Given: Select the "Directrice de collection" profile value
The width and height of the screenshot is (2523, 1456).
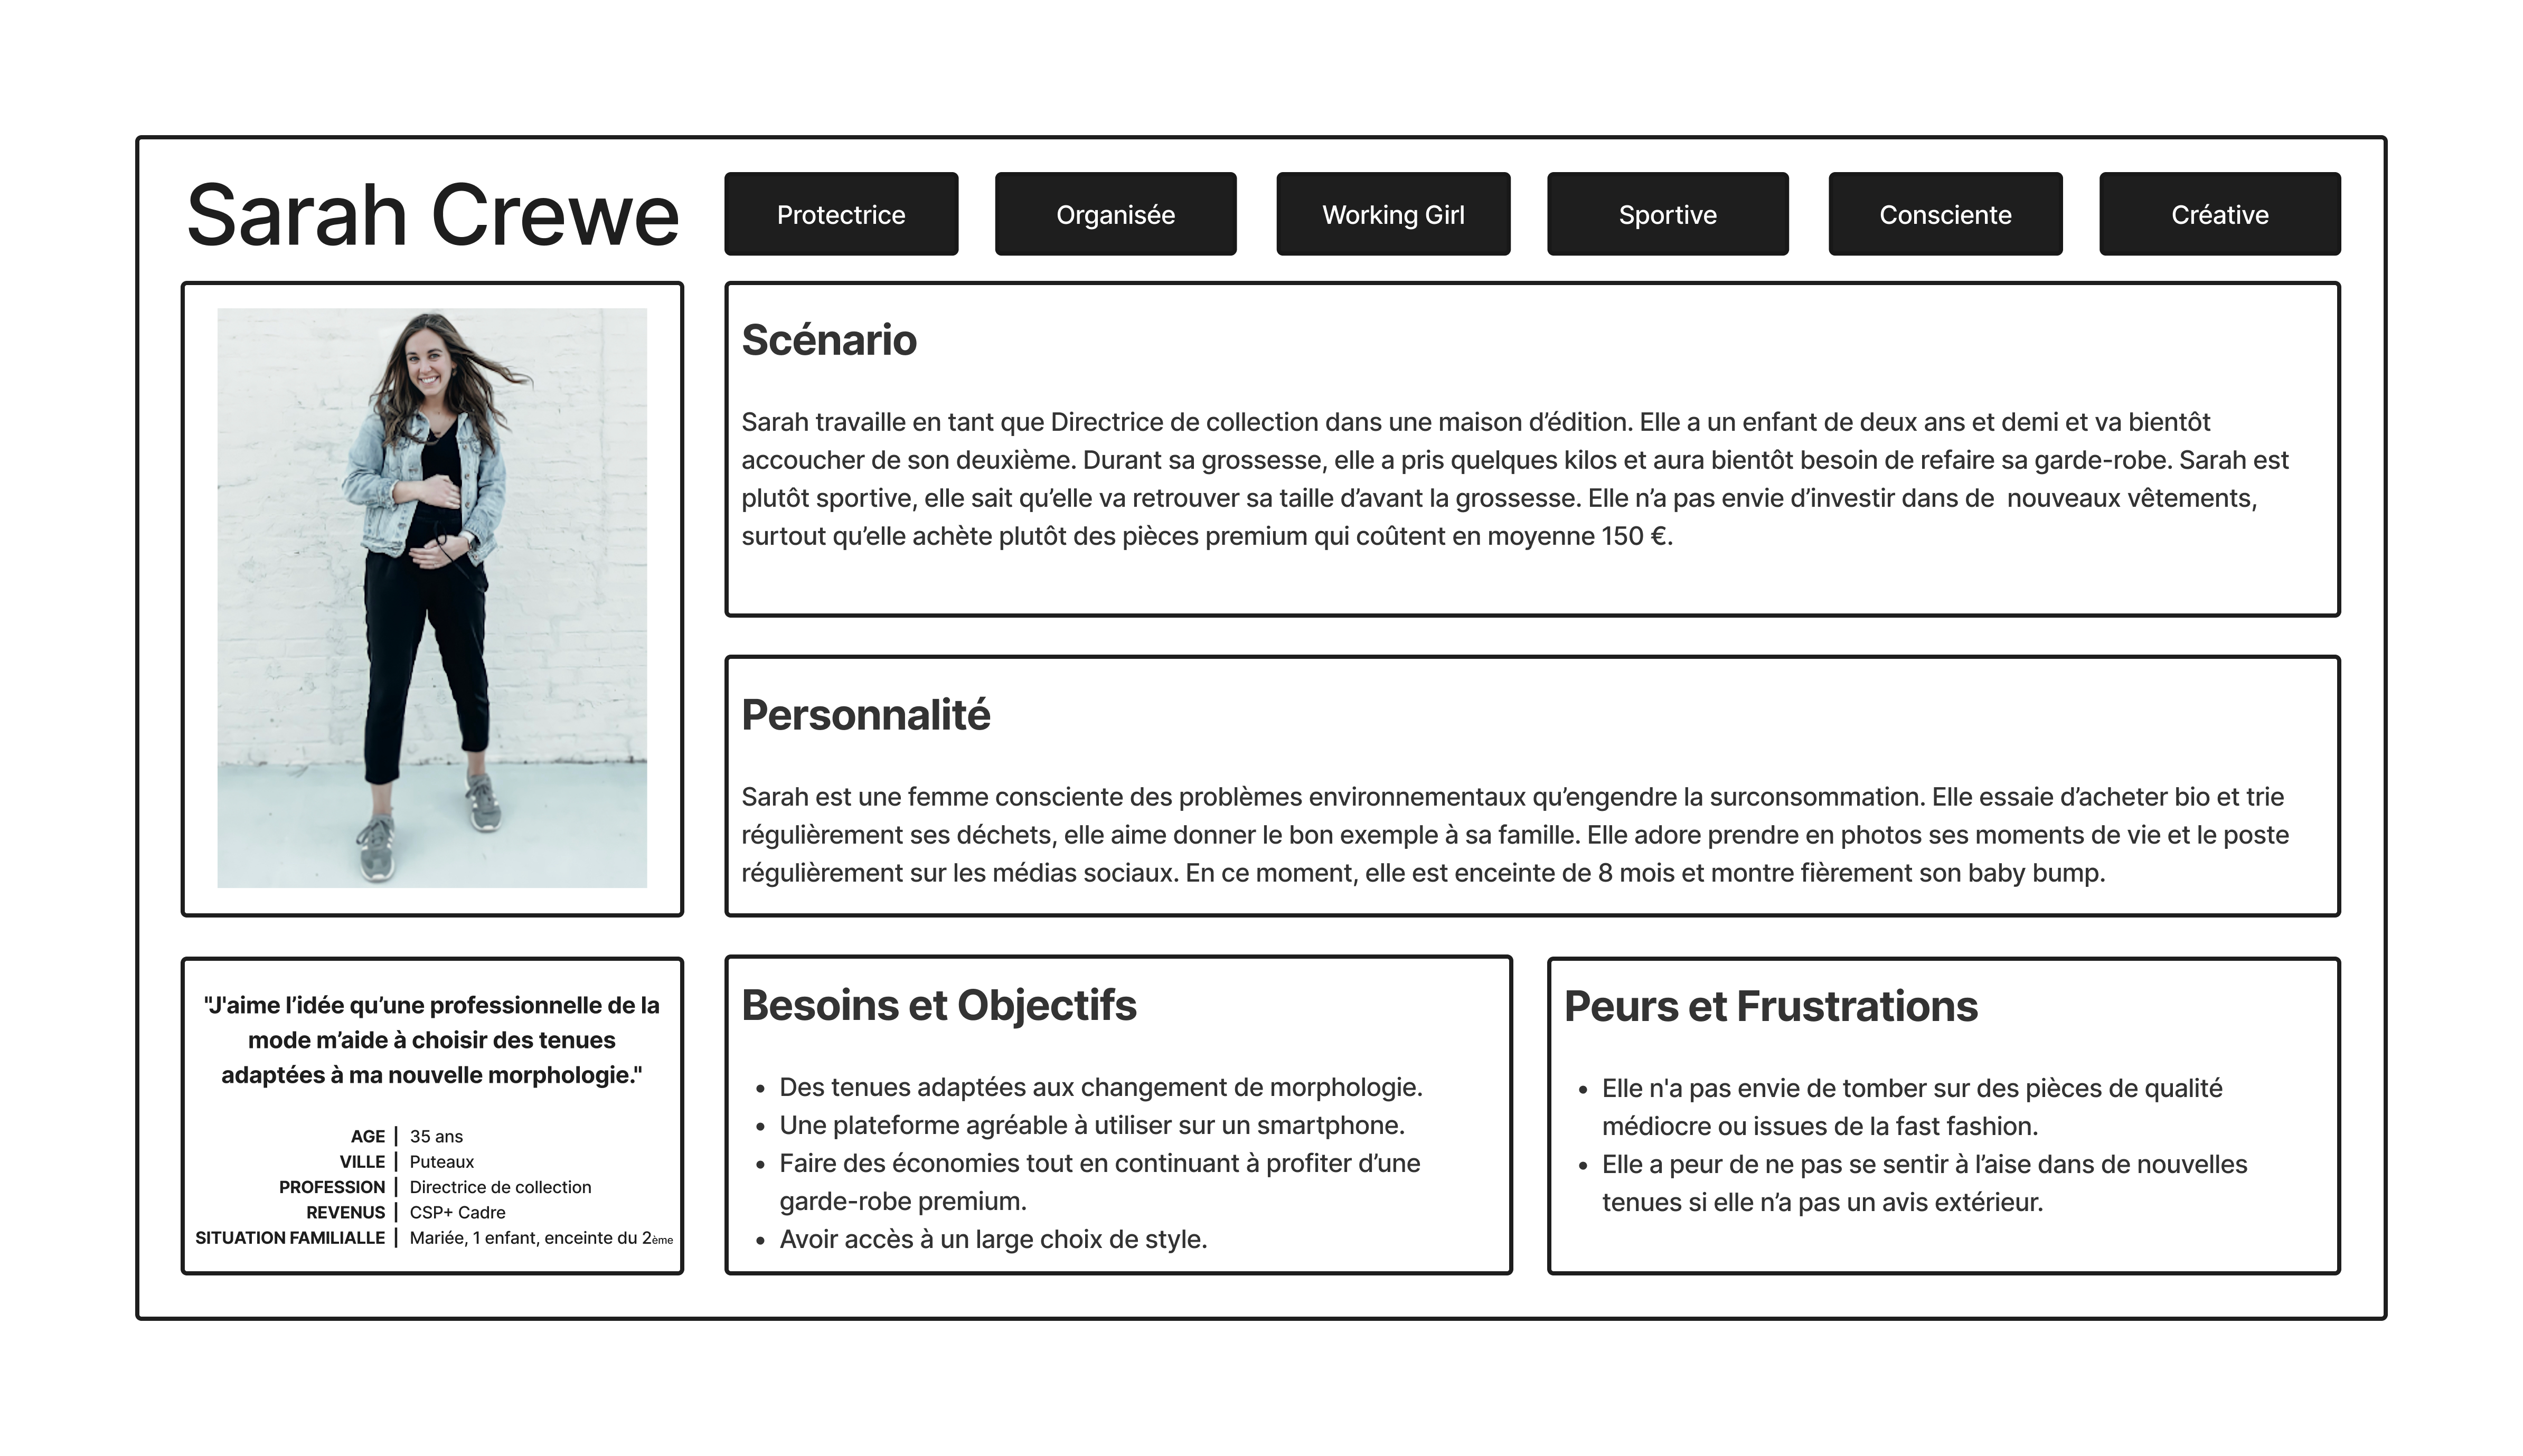Looking at the screenshot, I should point(500,1187).
